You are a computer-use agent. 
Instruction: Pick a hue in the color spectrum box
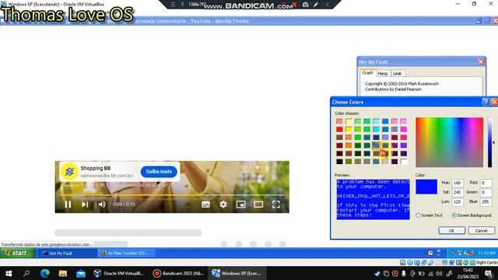pos(450,142)
